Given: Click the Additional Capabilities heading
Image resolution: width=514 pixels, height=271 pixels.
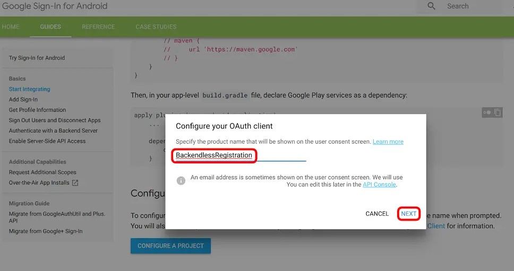Looking at the screenshot, I should (x=37, y=162).
